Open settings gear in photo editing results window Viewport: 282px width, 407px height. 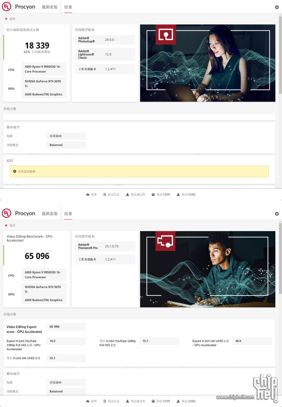[277, 7]
